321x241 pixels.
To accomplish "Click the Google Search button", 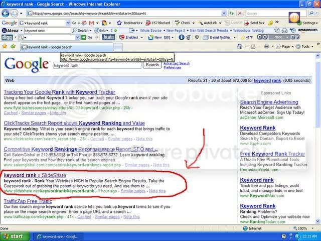I will click(x=152, y=65).
